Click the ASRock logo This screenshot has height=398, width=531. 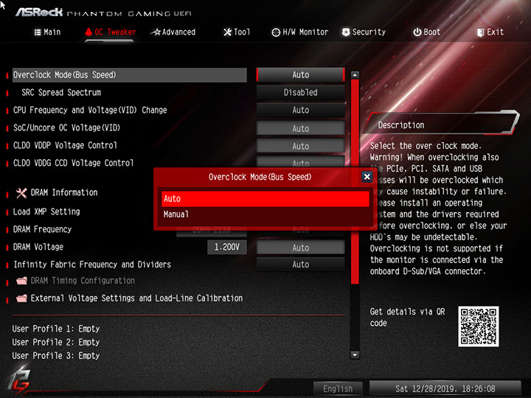tap(39, 13)
